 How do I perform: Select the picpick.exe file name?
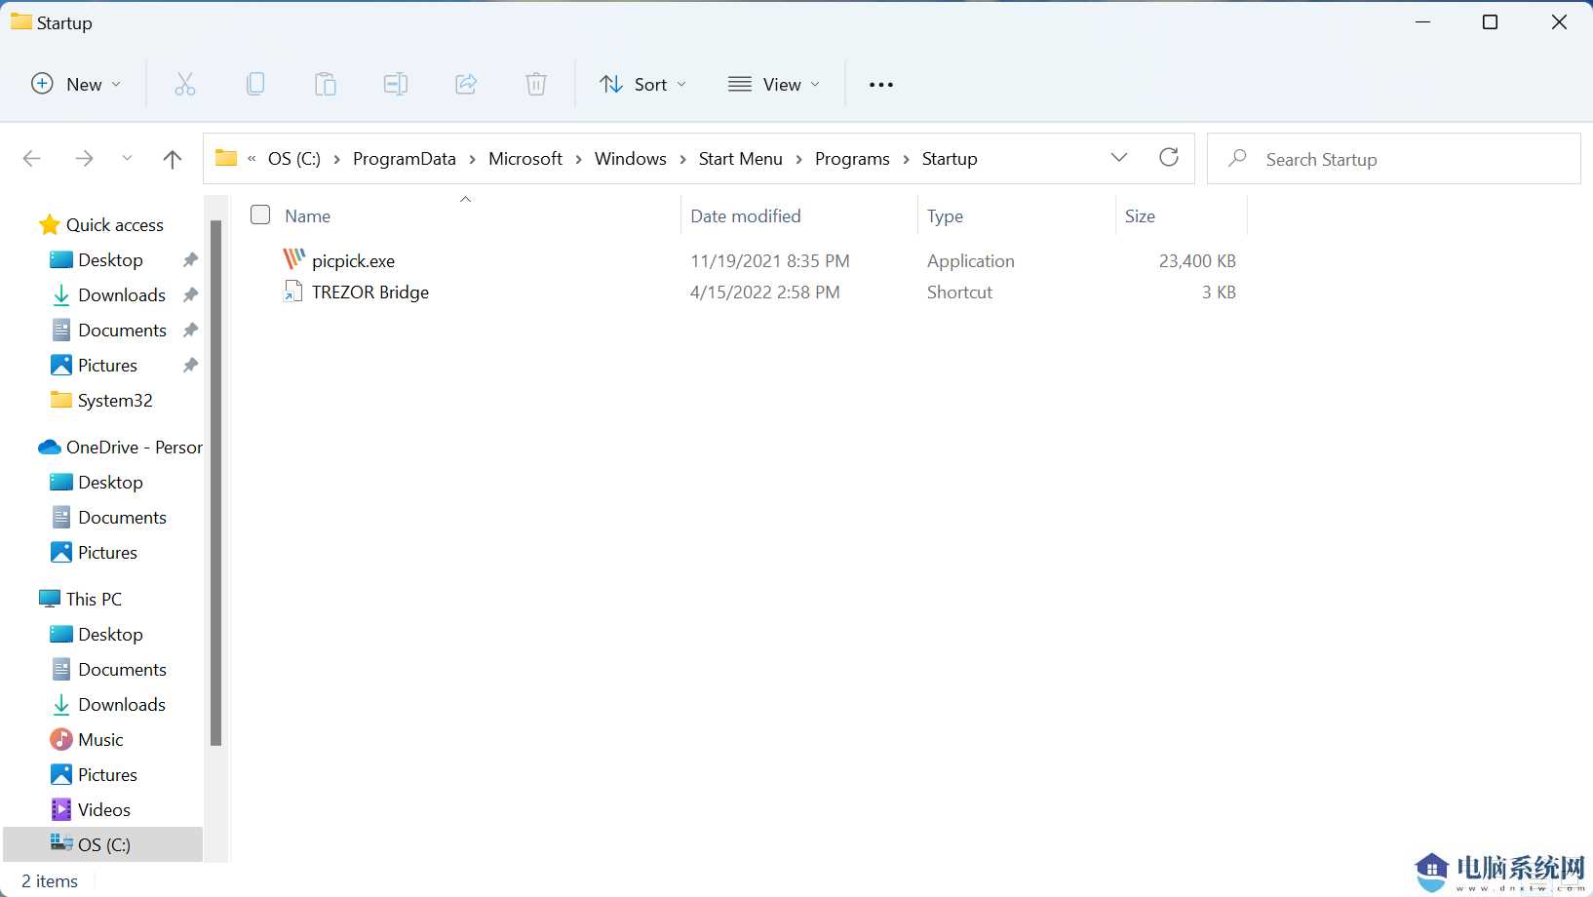353,261
